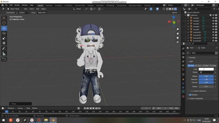Adjust the Diffuse slider

pyautogui.click(x=206, y=76)
